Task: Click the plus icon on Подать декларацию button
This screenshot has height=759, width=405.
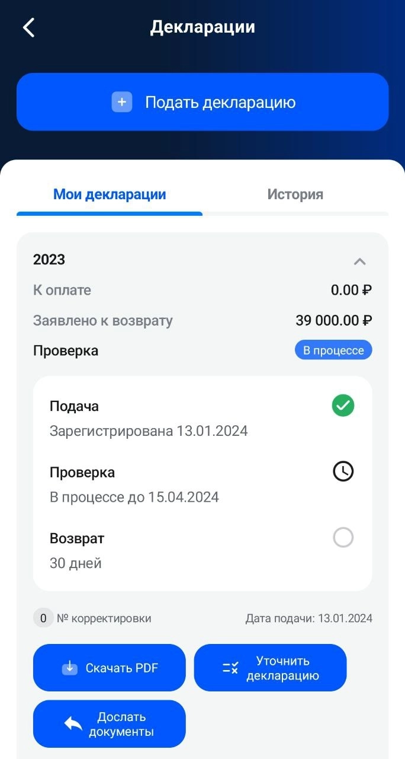Action: pyautogui.click(x=121, y=102)
